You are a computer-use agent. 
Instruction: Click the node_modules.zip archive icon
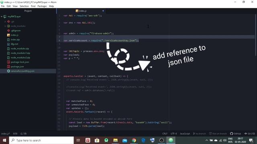click(8, 49)
